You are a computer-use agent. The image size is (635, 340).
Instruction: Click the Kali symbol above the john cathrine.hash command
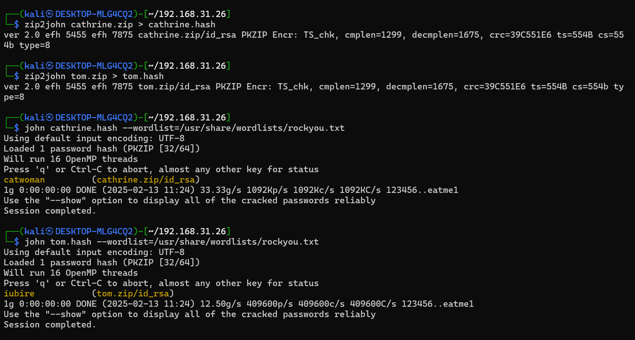pos(49,118)
